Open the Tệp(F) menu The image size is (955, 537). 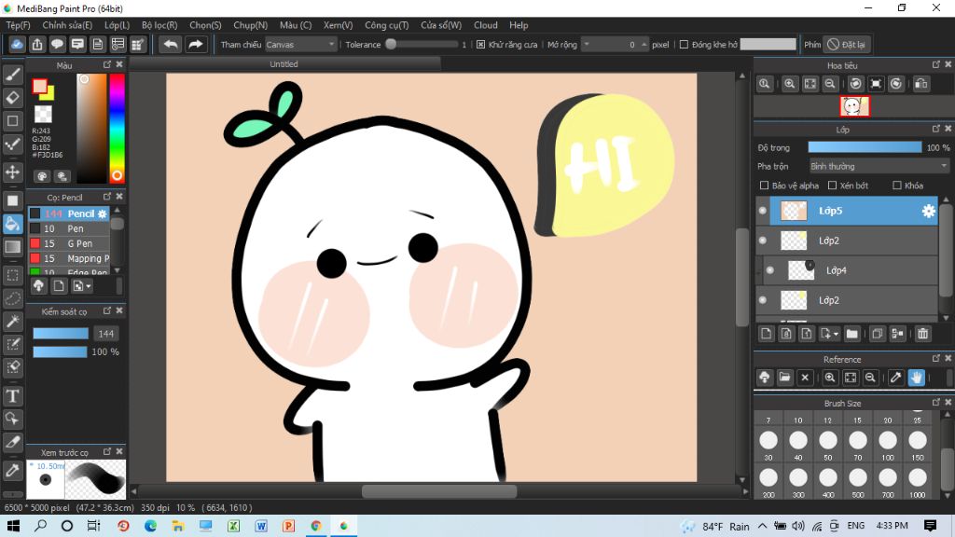(19, 25)
